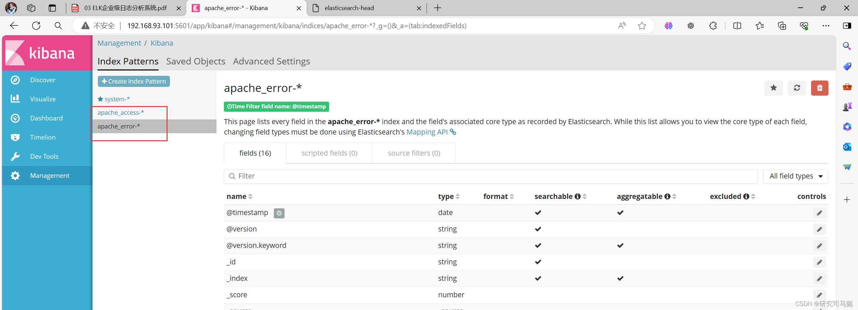Click the date type of @timestamp

pos(445,213)
